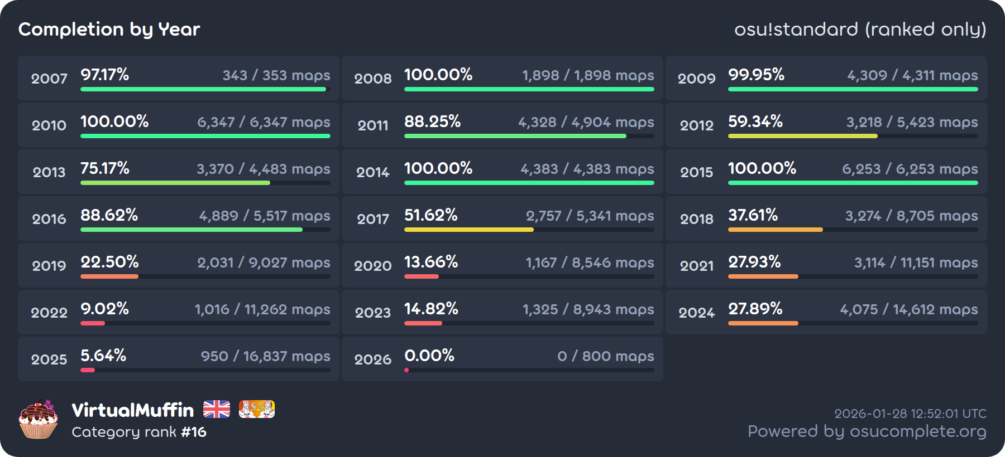Click the 2022 red progress bar
This screenshot has width=1005, height=457.
(93, 323)
